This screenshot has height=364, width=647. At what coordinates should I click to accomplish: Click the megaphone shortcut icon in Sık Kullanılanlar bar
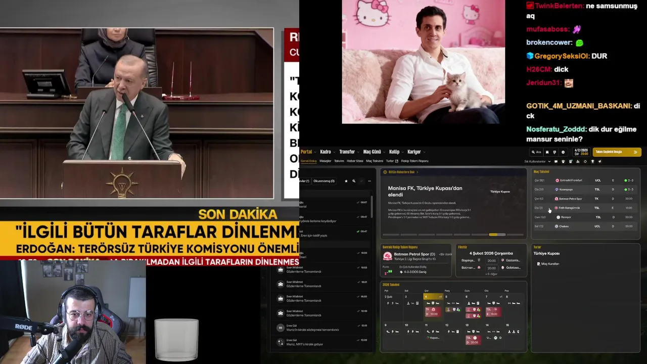pyautogui.click(x=599, y=162)
